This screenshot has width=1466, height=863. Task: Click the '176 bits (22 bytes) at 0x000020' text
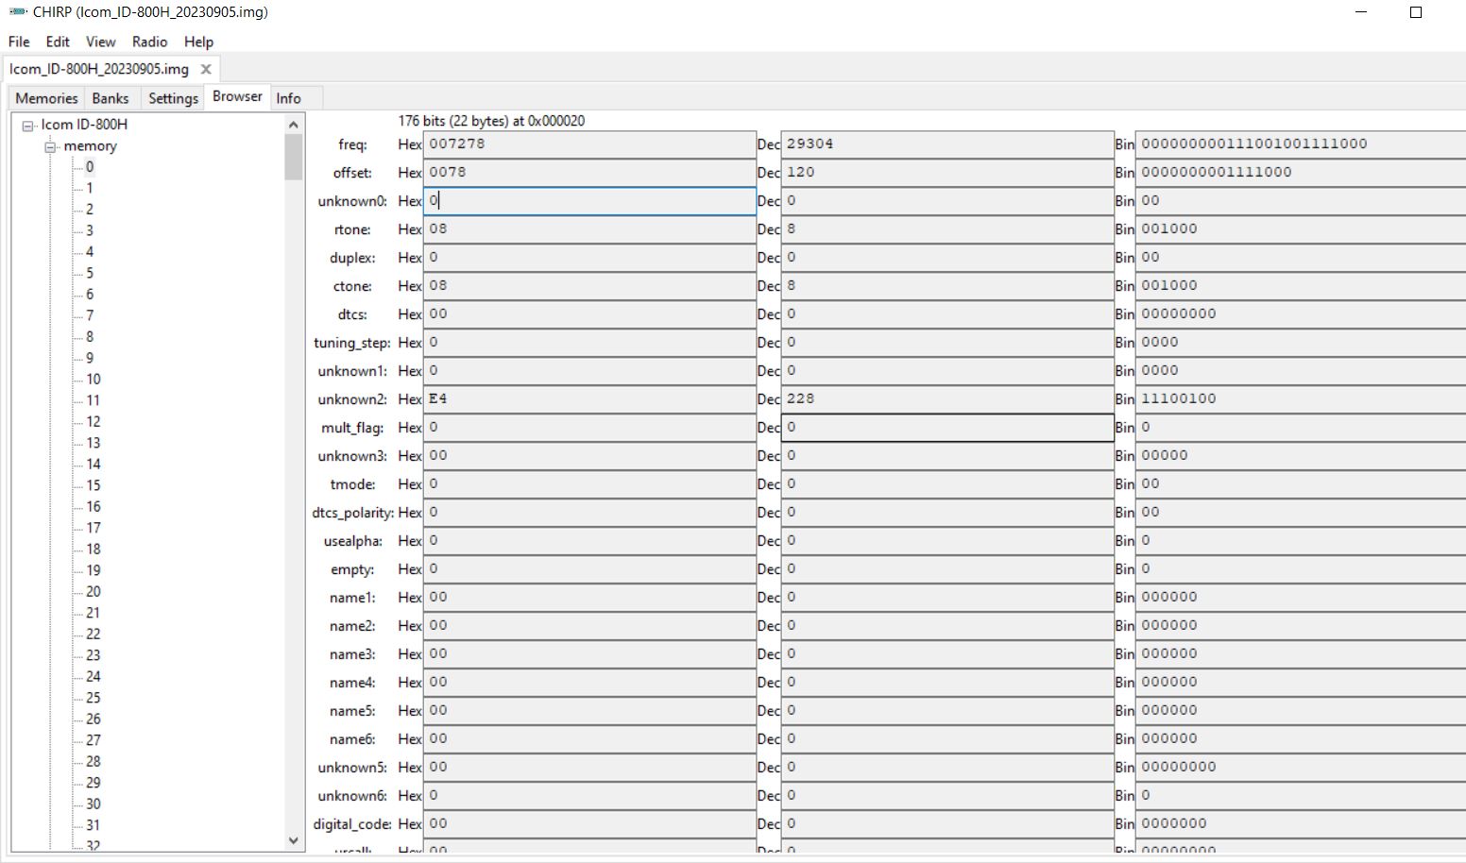click(491, 121)
